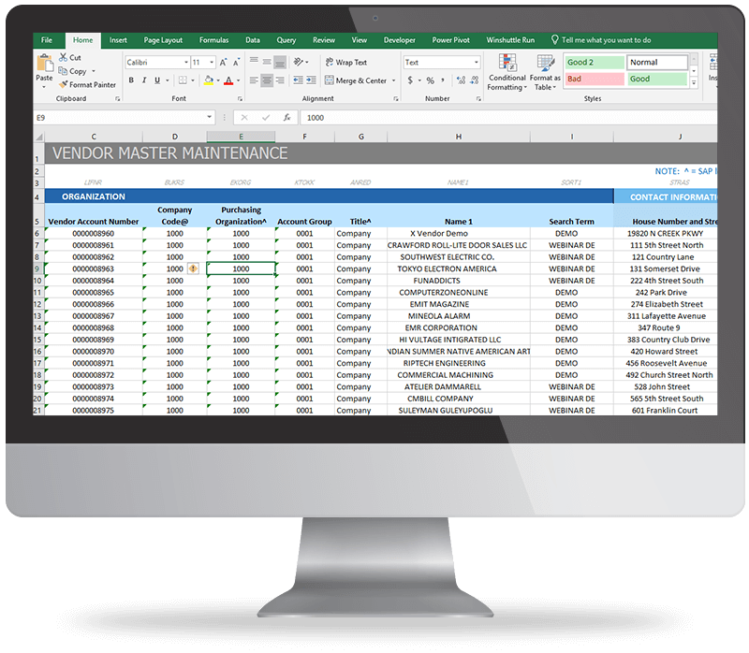Click the Select All corner triangle
The height and width of the screenshot is (653, 749).
(x=39, y=137)
